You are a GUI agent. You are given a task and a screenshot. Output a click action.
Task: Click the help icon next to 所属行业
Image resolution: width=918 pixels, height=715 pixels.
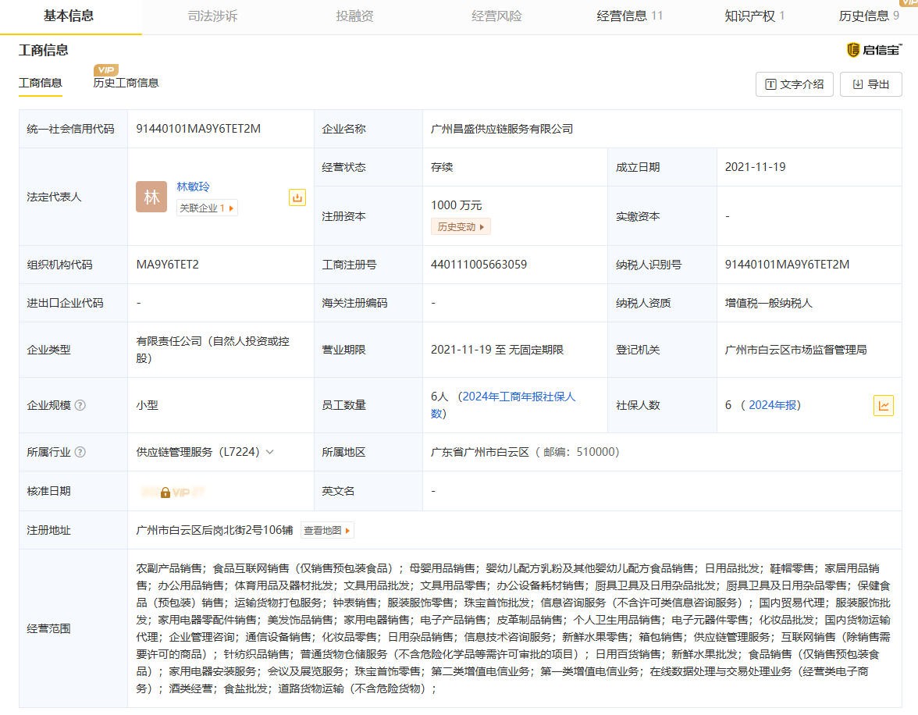pos(80,452)
